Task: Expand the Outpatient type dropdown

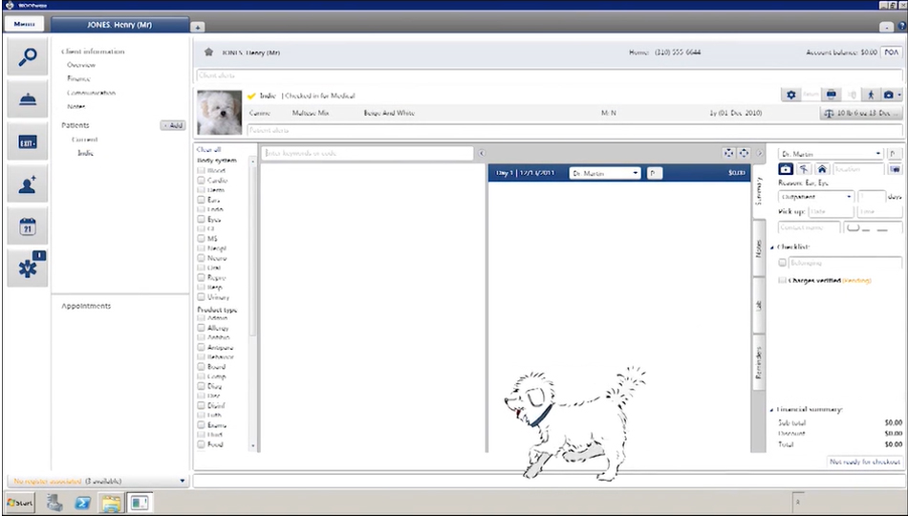Action: [x=815, y=197]
